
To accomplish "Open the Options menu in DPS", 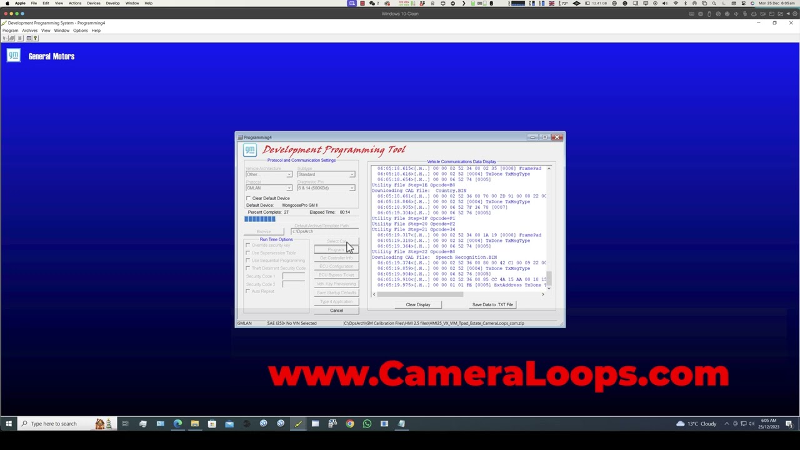I will pos(80,31).
